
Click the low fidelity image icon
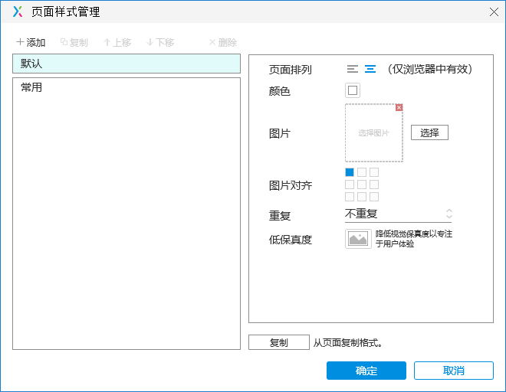click(358, 239)
